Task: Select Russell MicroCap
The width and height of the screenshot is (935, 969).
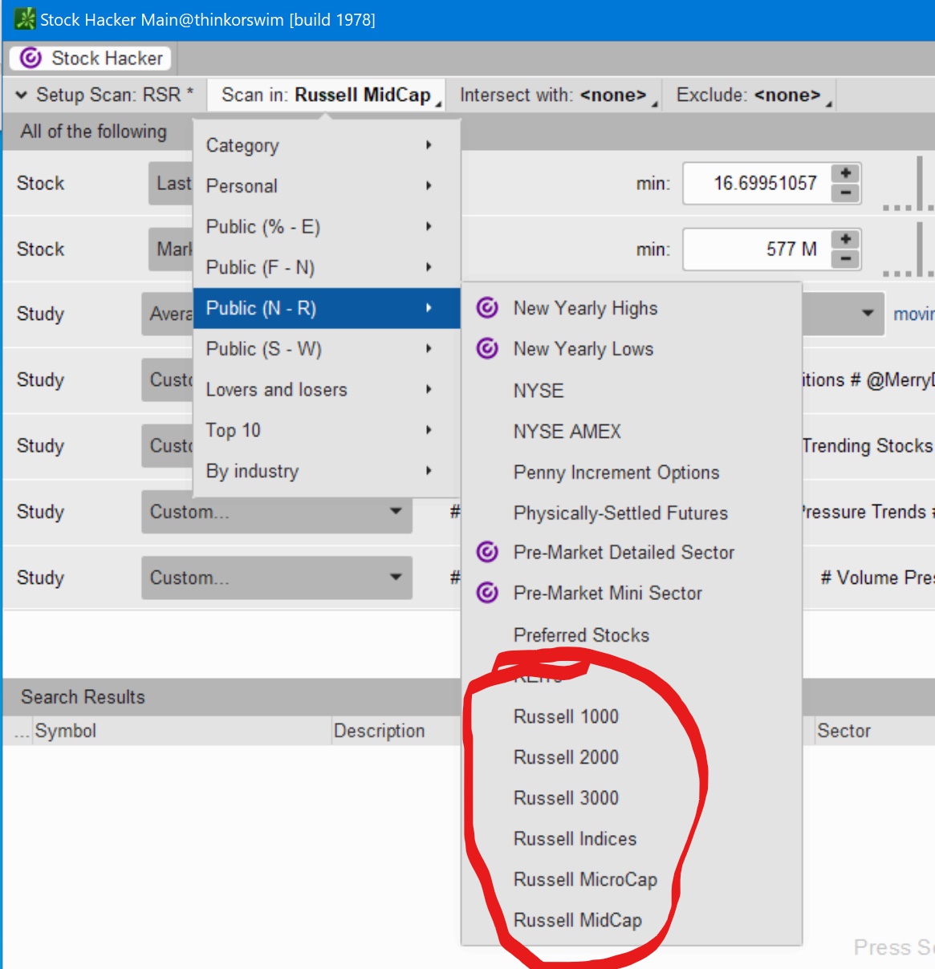Action: [632, 880]
